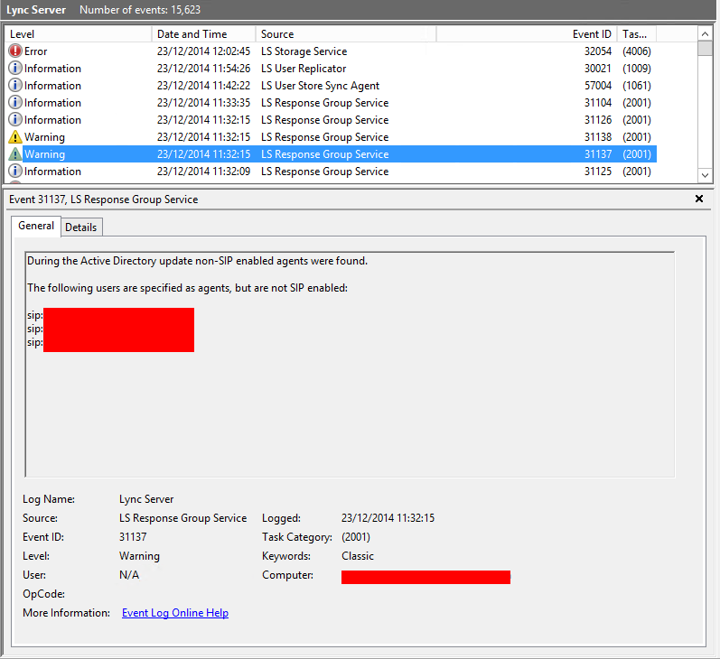
Task: Click the Information icon for LS User Store Sync Agent
Action: click(15, 86)
